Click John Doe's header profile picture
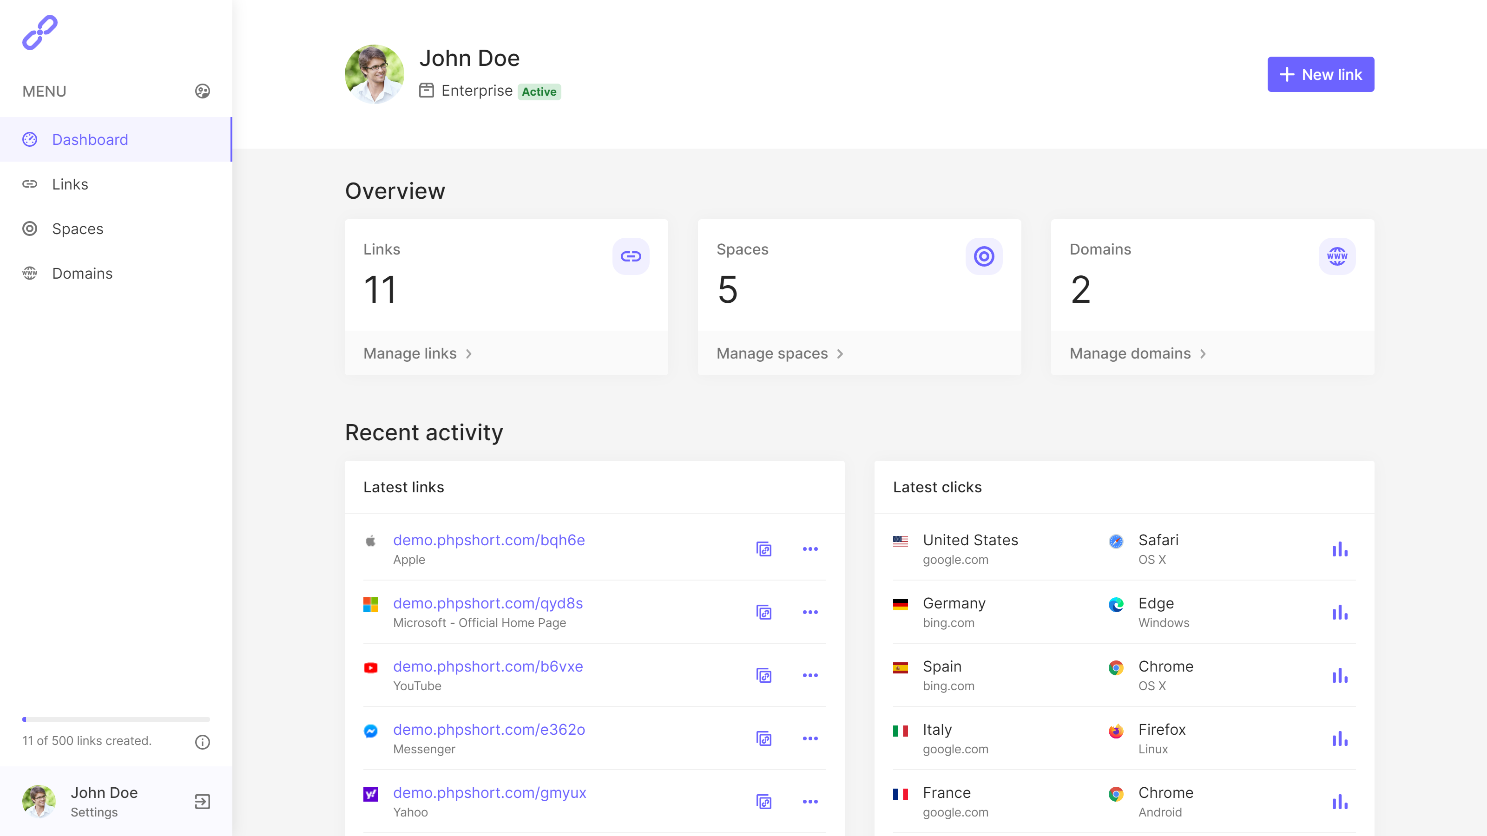Viewport: 1487px width, 836px height. [374, 74]
